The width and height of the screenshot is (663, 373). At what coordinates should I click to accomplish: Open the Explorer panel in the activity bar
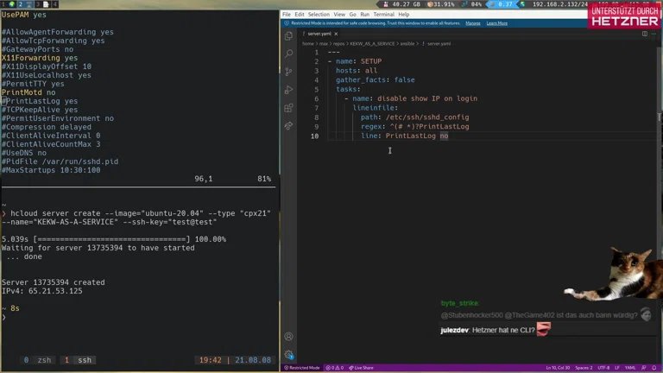click(x=288, y=35)
